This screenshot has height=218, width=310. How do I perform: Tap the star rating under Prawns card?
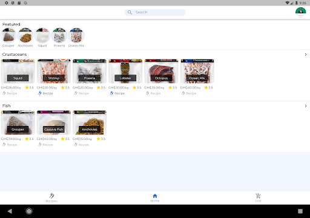coord(101,87)
